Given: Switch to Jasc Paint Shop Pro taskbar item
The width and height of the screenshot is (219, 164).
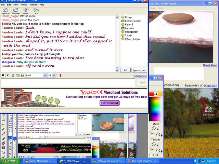Looking at the screenshot, I should click(x=142, y=161).
